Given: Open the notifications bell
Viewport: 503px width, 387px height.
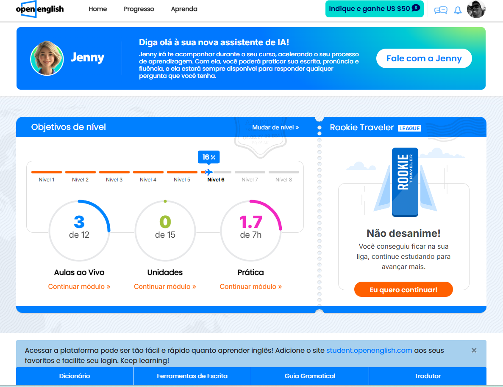Looking at the screenshot, I should point(458,10).
